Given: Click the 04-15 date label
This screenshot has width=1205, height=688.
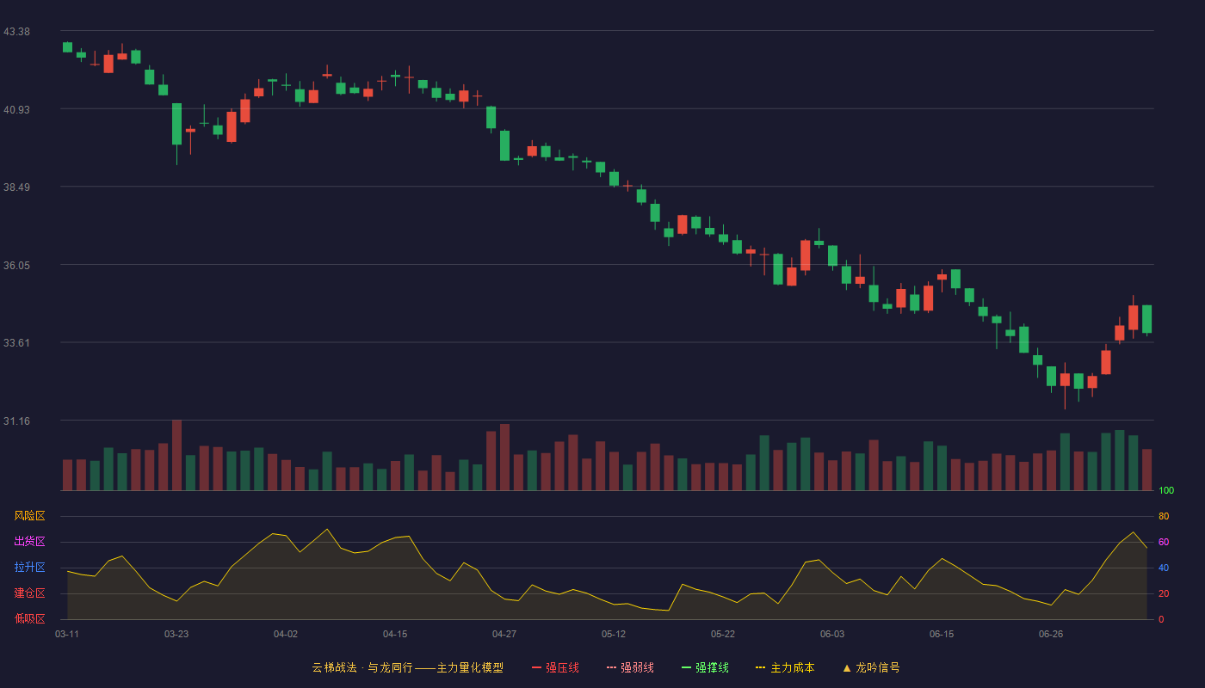Looking at the screenshot, I should coord(395,634).
